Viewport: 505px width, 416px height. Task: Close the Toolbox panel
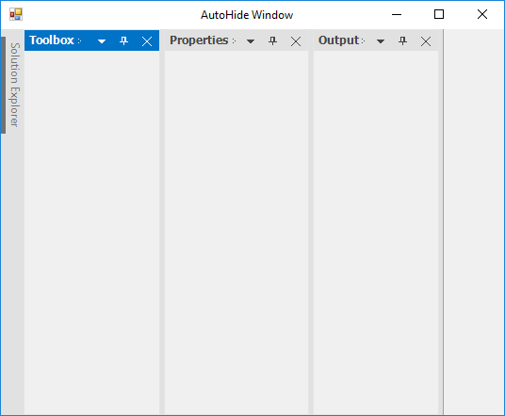click(x=147, y=41)
